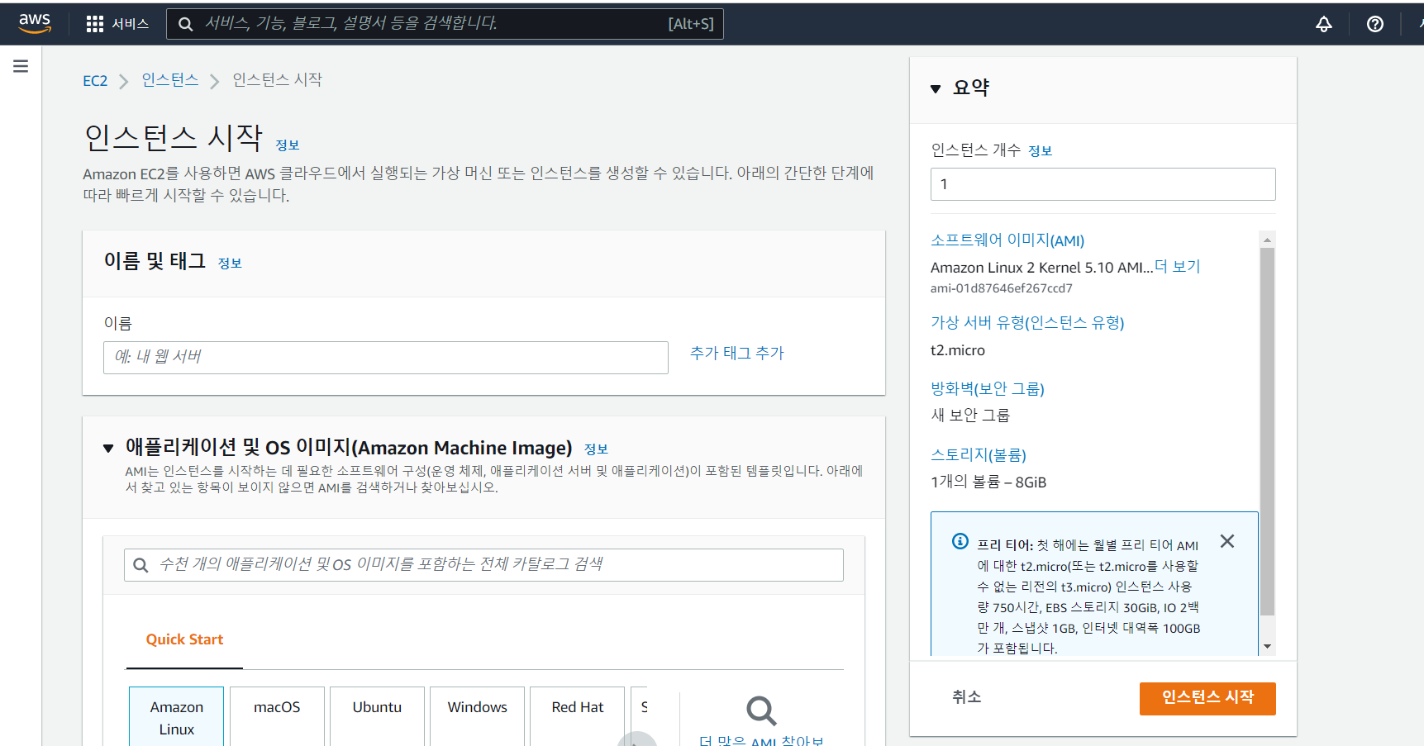Click the magnifier icon in AMI catalog search
The image size is (1424, 746).
click(140, 565)
